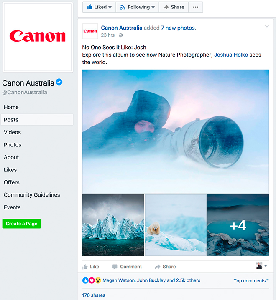
Task: Open the polar bear photo thumbnail
Action: 176,225
